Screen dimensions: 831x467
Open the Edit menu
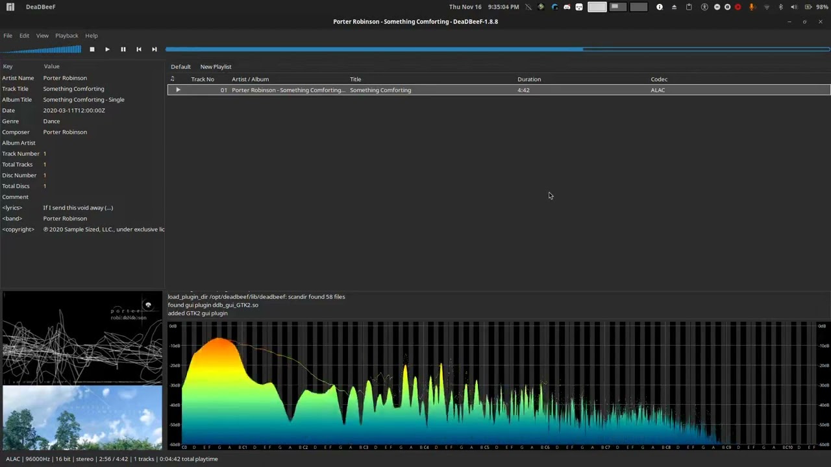(x=24, y=36)
